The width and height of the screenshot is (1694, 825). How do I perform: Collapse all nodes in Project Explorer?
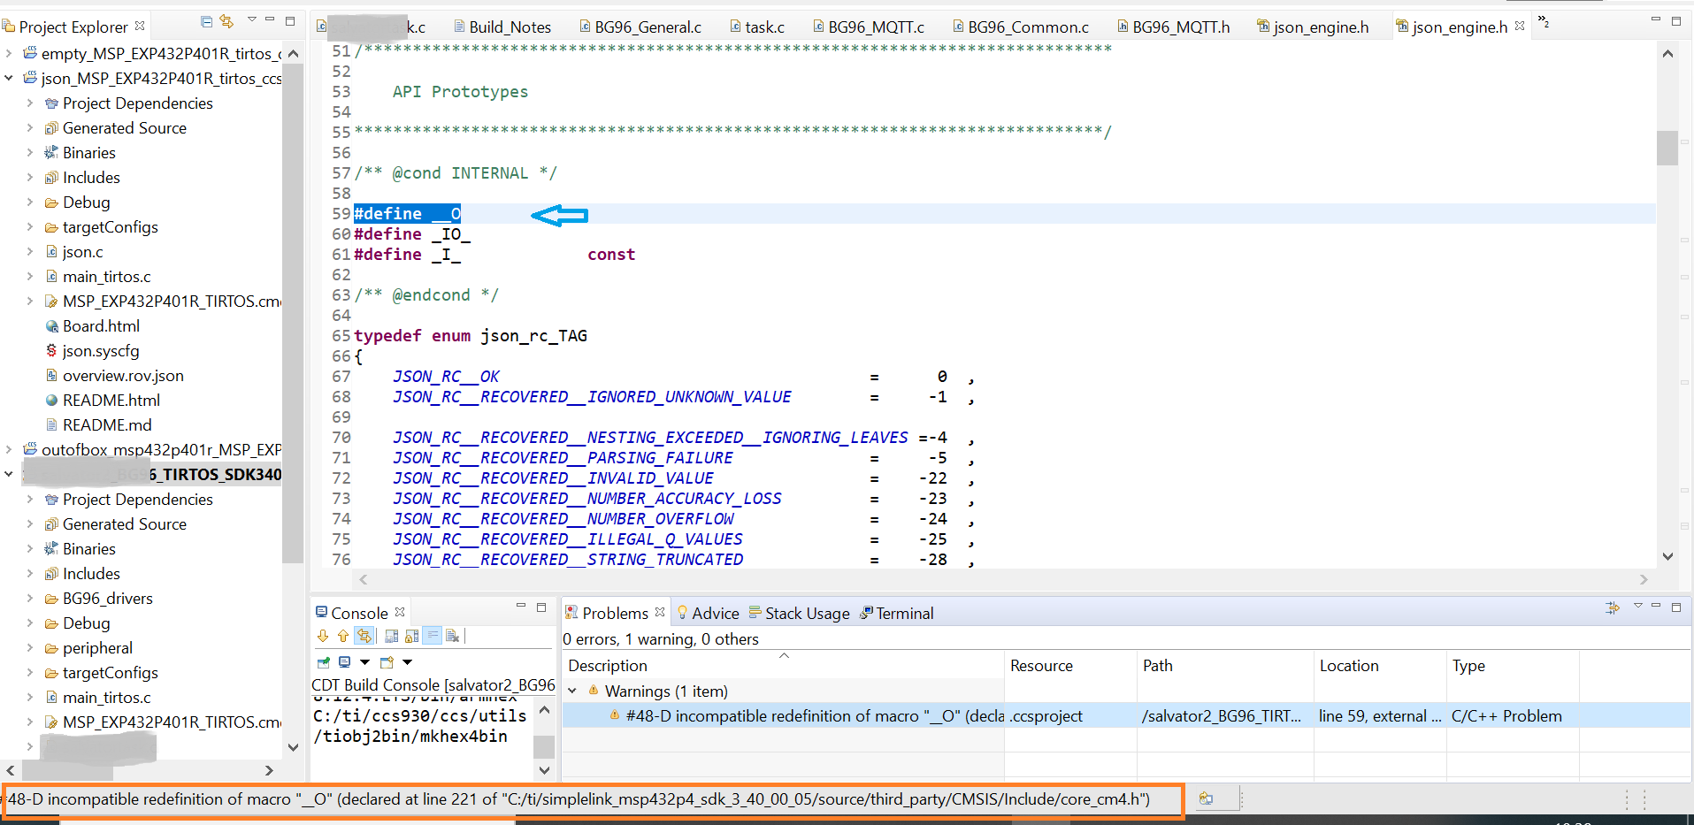pos(206,20)
